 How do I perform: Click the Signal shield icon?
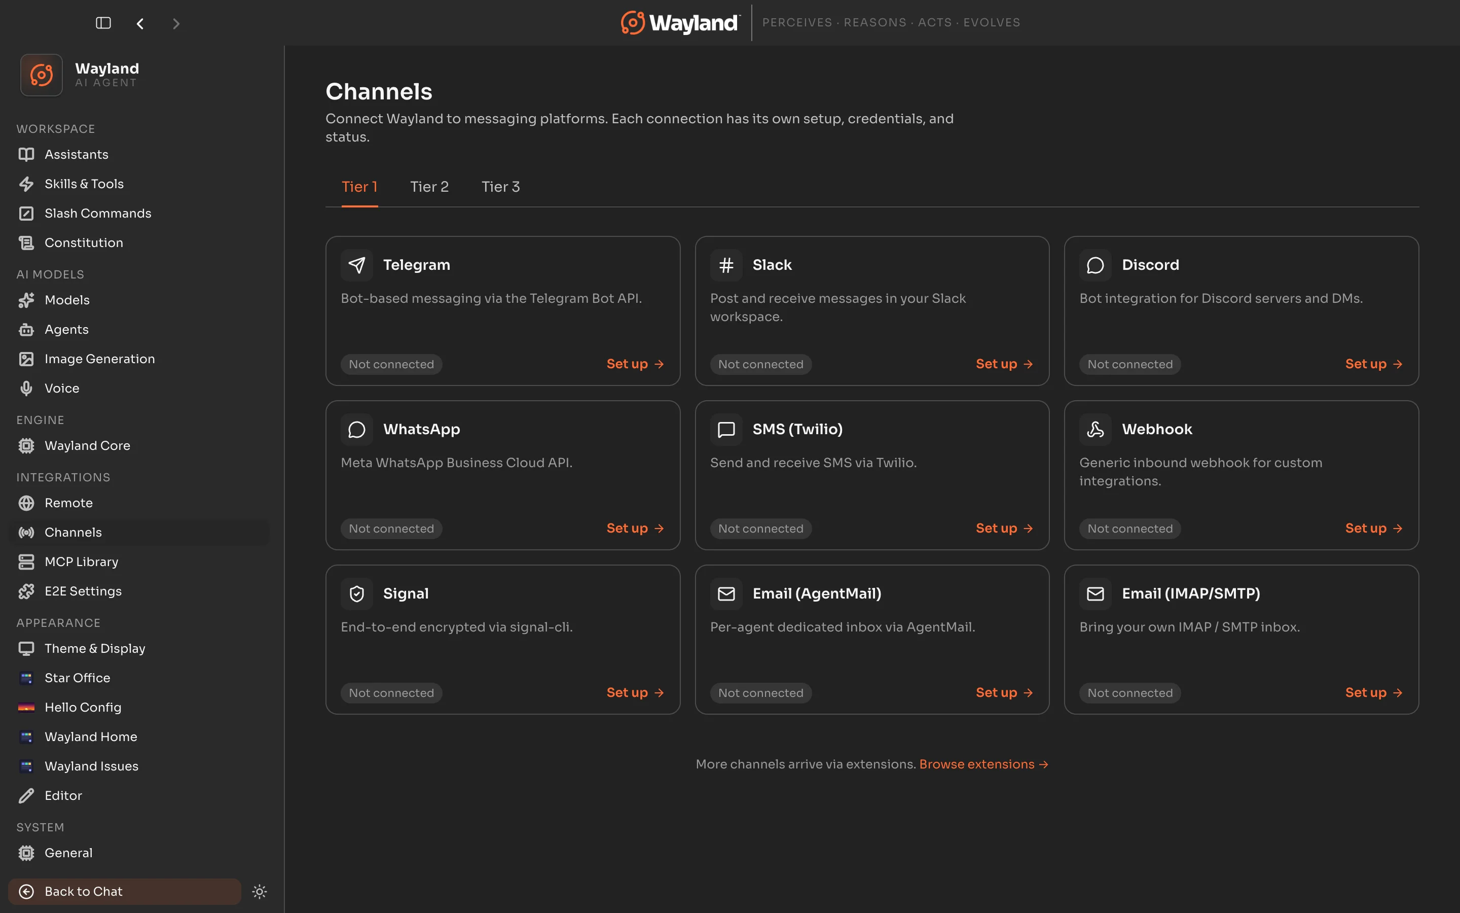(x=356, y=593)
